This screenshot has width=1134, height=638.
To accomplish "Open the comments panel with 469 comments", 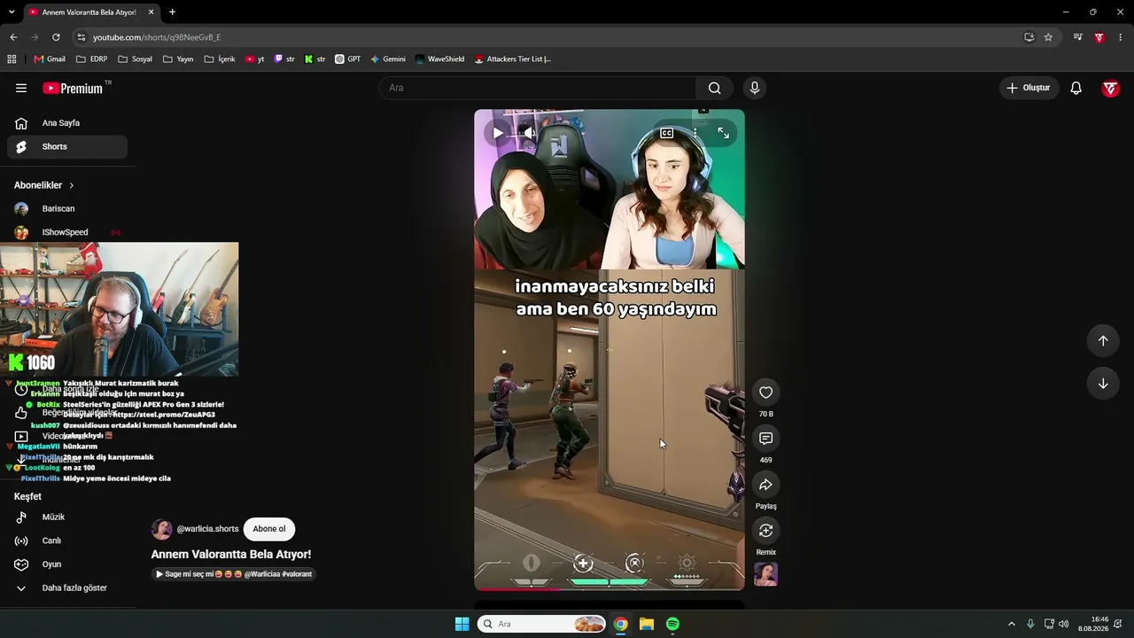I will 766,439.
